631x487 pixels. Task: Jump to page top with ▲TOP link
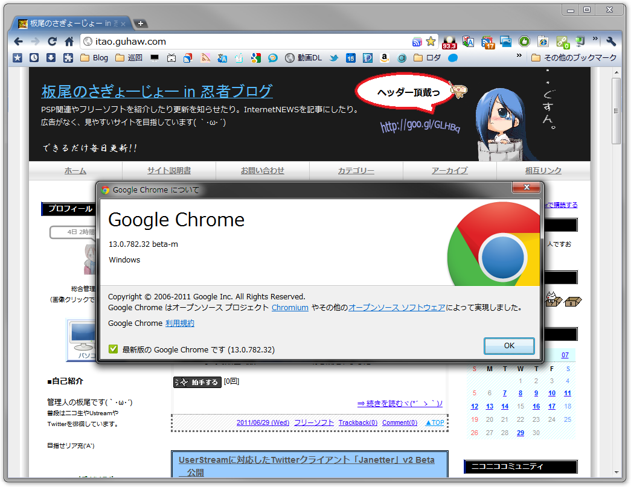click(435, 422)
